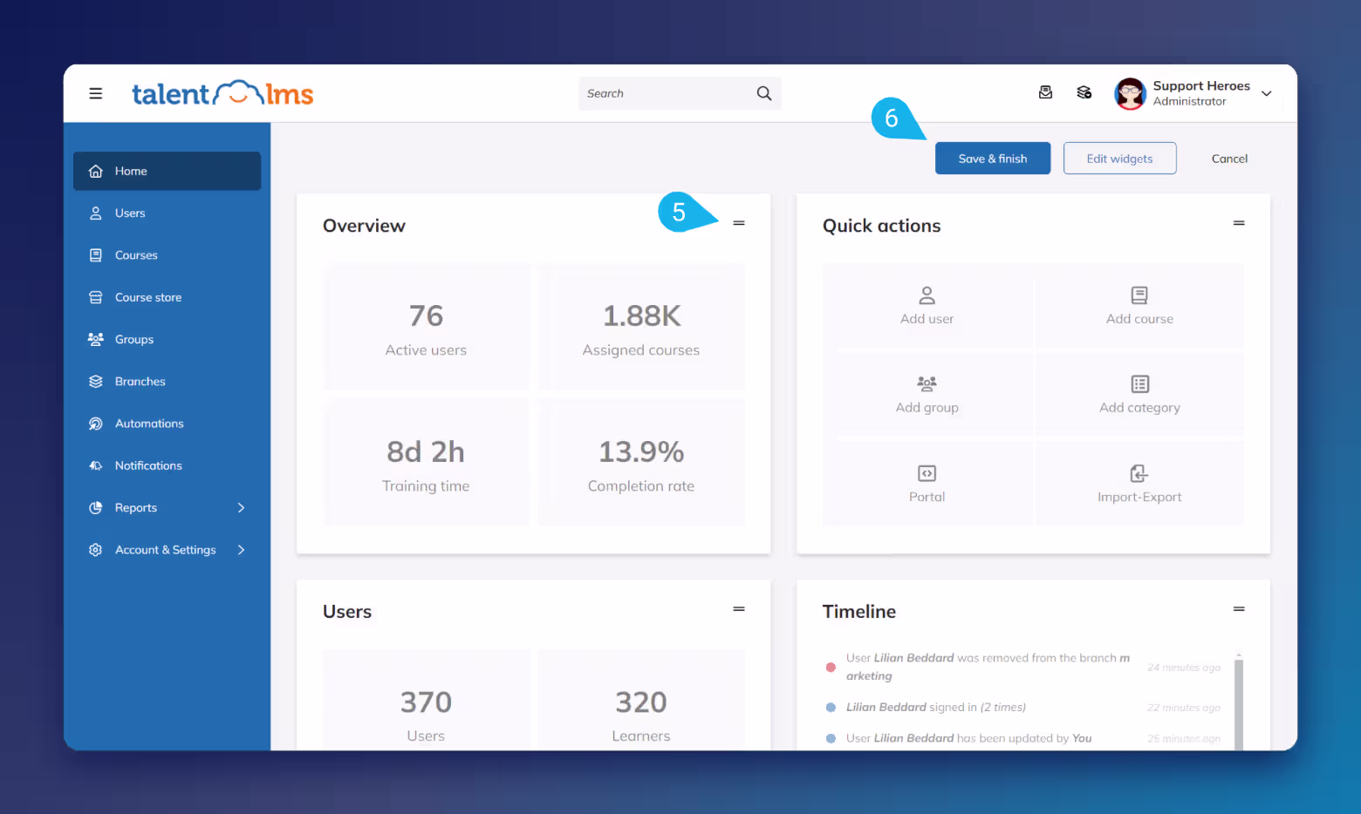1361x814 pixels.
Task: Click the Groups people icon in the sidebar
Action: click(x=96, y=339)
